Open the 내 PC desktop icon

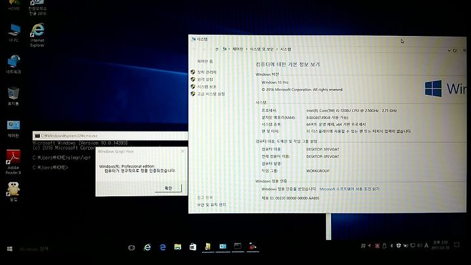point(14,33)
